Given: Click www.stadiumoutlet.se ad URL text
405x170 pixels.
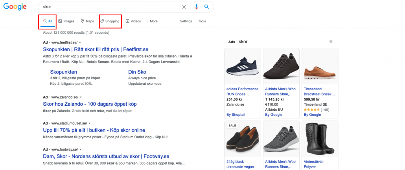Looking at the screenshot, I should point(69,123).
